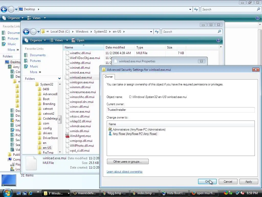Screen dimensions: 262x197
Task: Close winload.exe.mui Properties dialog
Action: pyautogui.click(x=202, y=61)
